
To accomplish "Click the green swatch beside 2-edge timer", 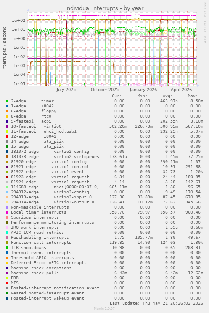I will click(7, 101).
